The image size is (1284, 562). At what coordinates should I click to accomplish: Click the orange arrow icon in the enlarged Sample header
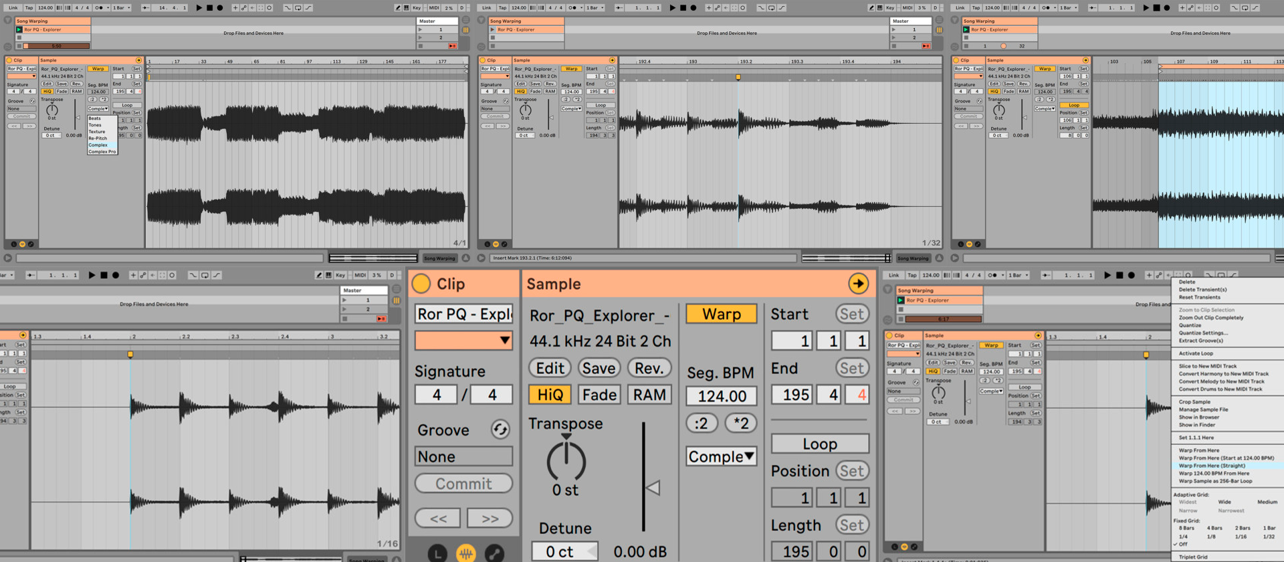858,284
